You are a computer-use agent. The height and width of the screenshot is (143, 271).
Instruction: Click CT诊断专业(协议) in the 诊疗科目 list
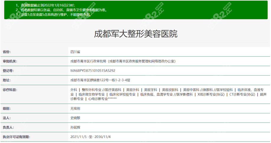click(242, 95)
